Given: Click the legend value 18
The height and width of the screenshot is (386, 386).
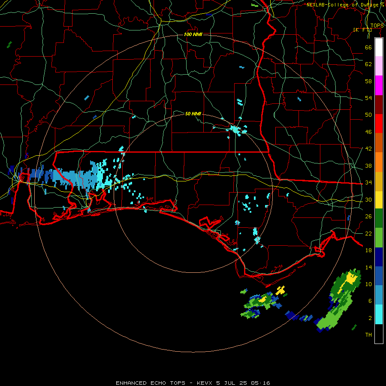Looking at the screenshot, I should 368,250.
